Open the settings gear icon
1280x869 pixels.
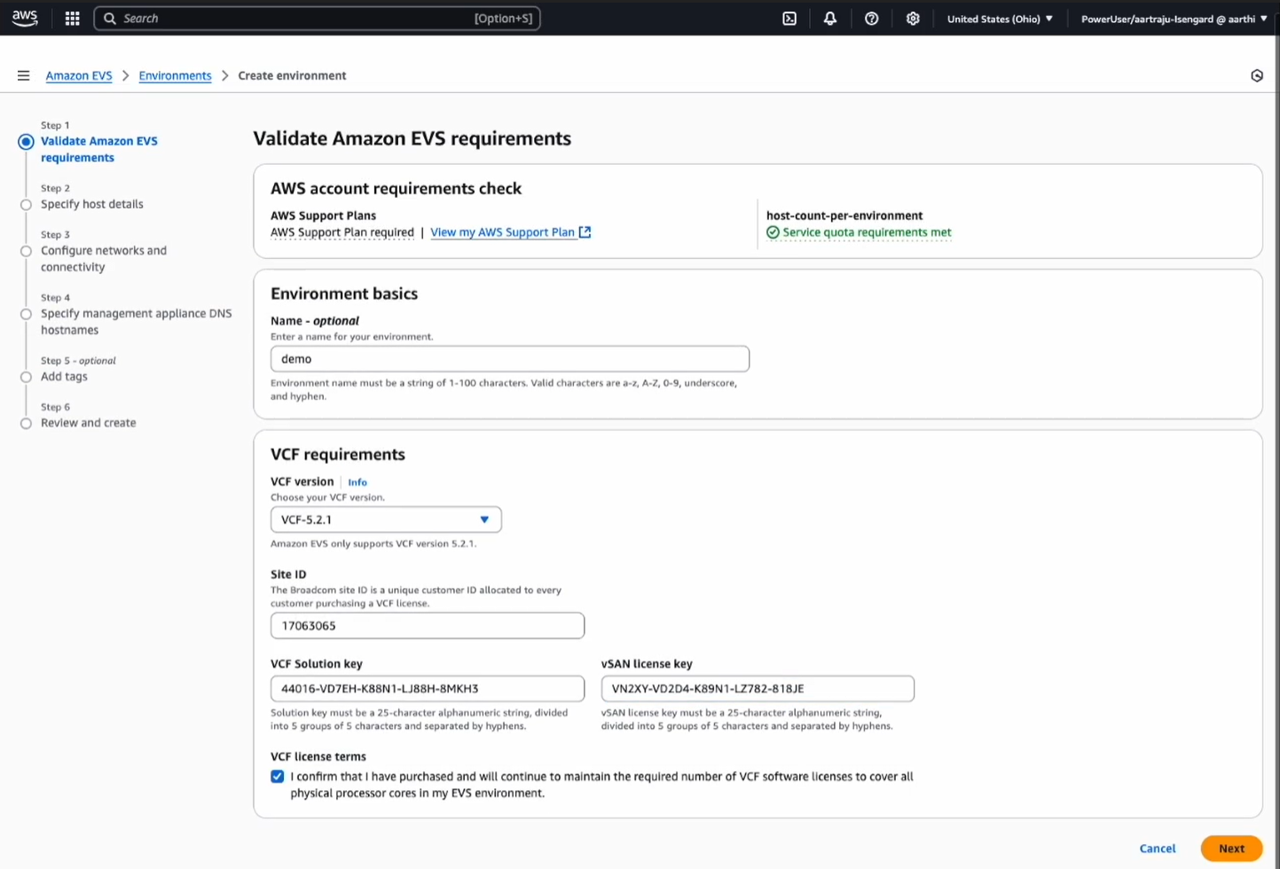(x=913, y=19)
